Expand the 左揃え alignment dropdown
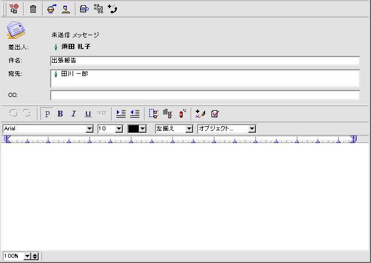371x263 pixels. click(189, 129)
